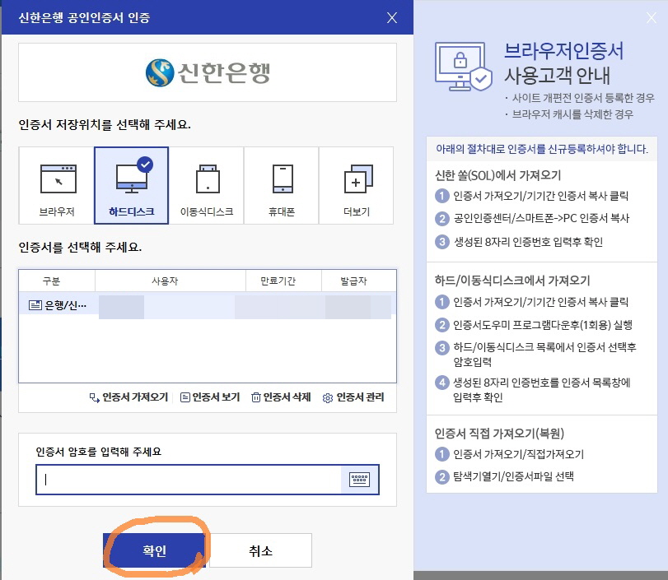Click the 확인 button
668x580 pixels.
[154, 550]
